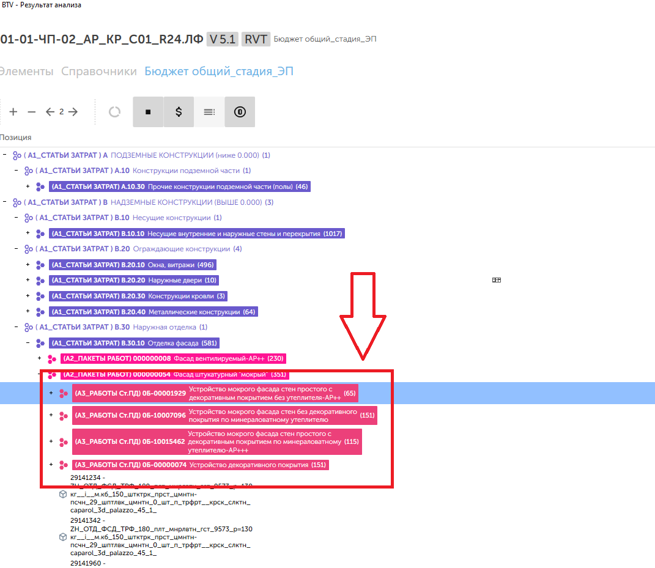Viewport: 655px width, 568px height.
Task: Click the RVT format badge
Action: click(x=256, y=39)
